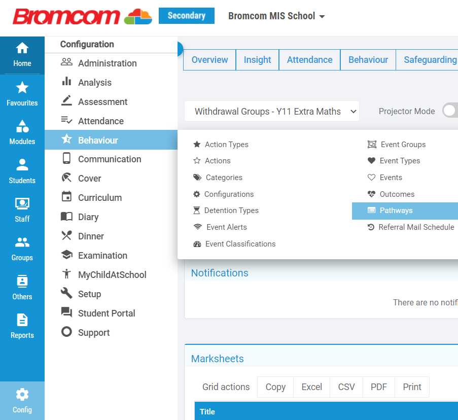Open the Reports document icon
The image size is (458, 420).
pyautogui.click(x=22, y=320)
